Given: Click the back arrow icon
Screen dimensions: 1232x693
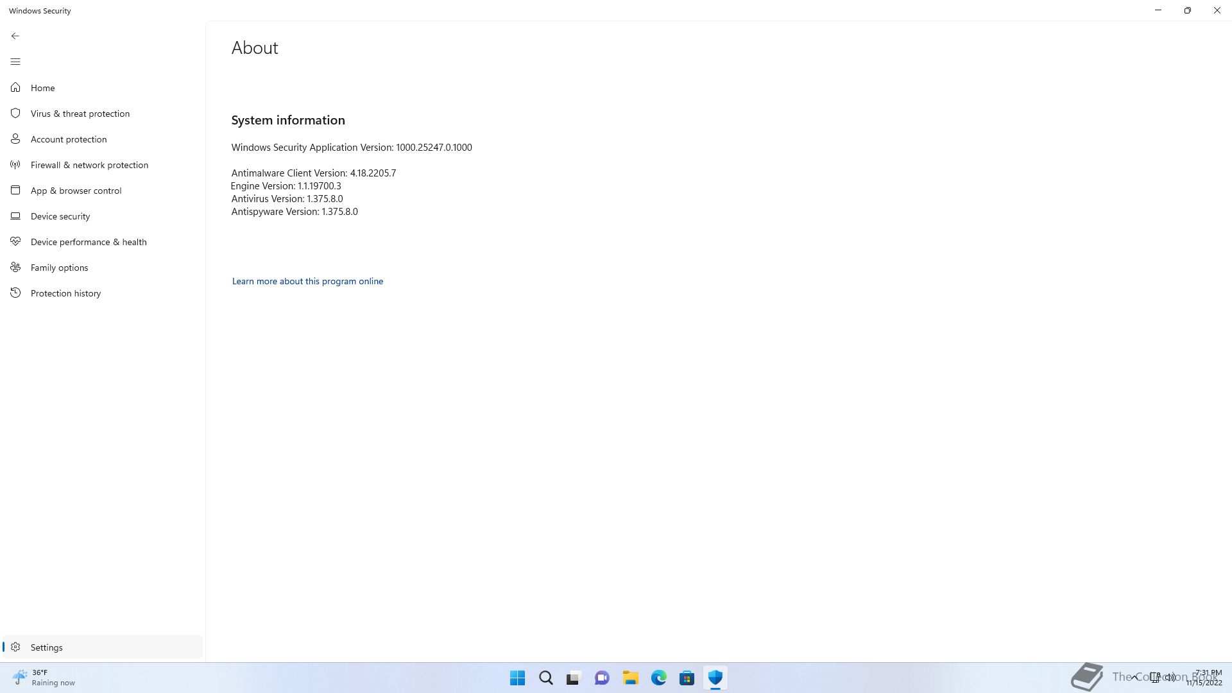Looking at the screenshot, I should 15,36.
